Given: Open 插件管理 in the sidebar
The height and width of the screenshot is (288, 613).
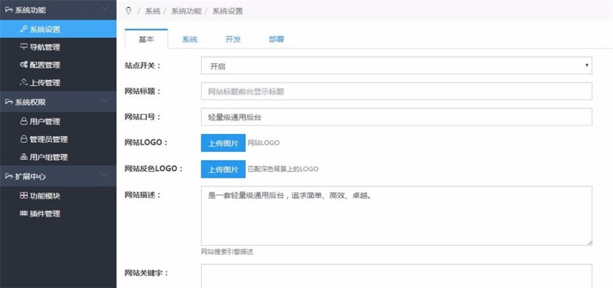Looking at the screenshot, I should [x=58, y=214].
